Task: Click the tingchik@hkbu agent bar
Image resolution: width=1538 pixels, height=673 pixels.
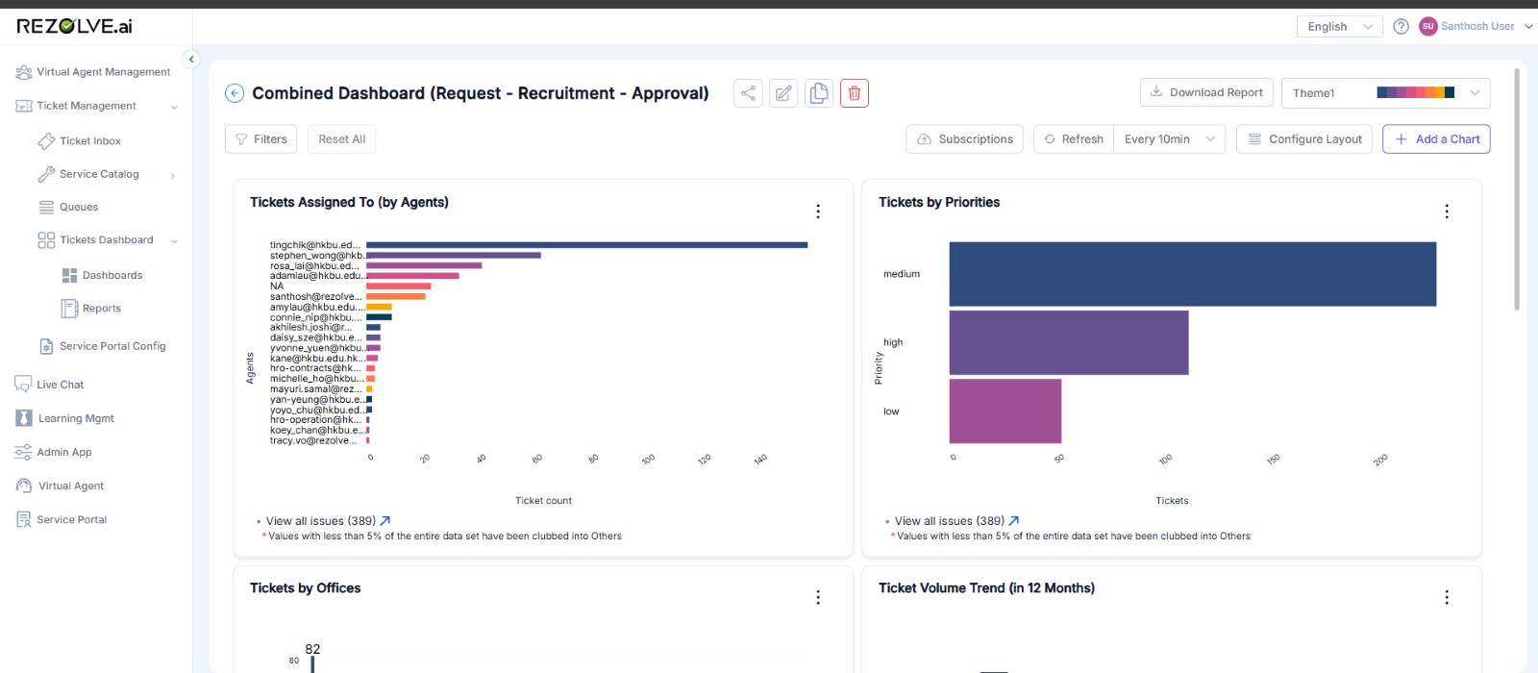Action: (x=586, y=245)
